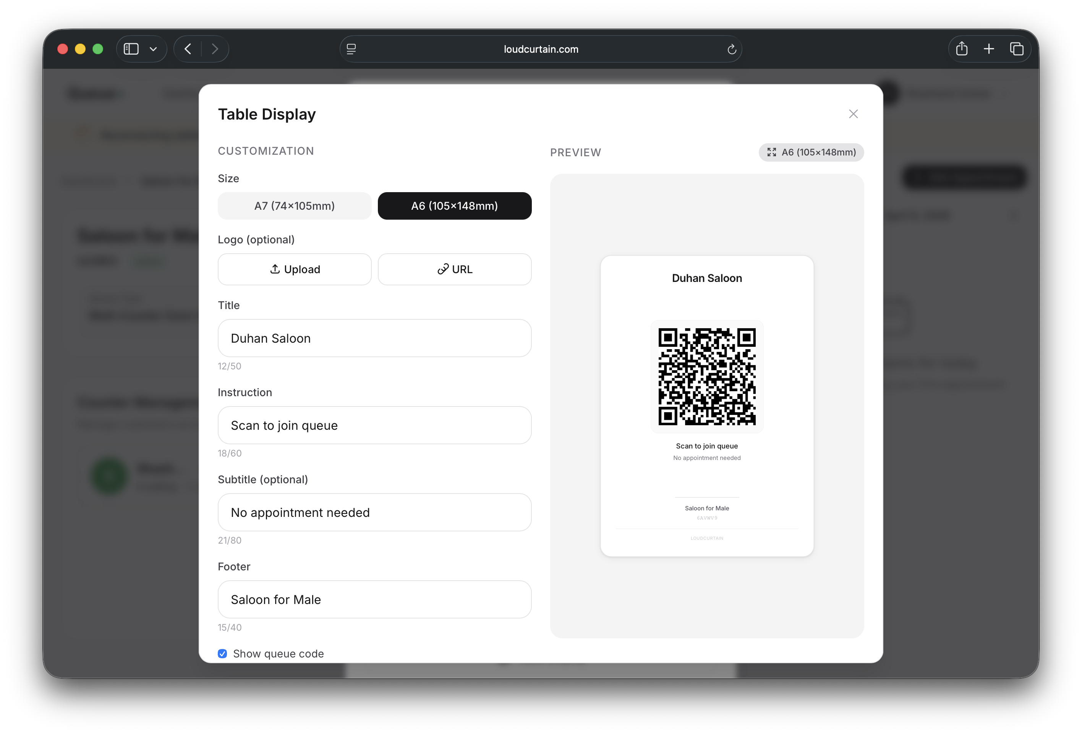The image size is (1082, 735).
Task: Focus the Subtitle "No appointment needed" field
Action: coord(374,512)
